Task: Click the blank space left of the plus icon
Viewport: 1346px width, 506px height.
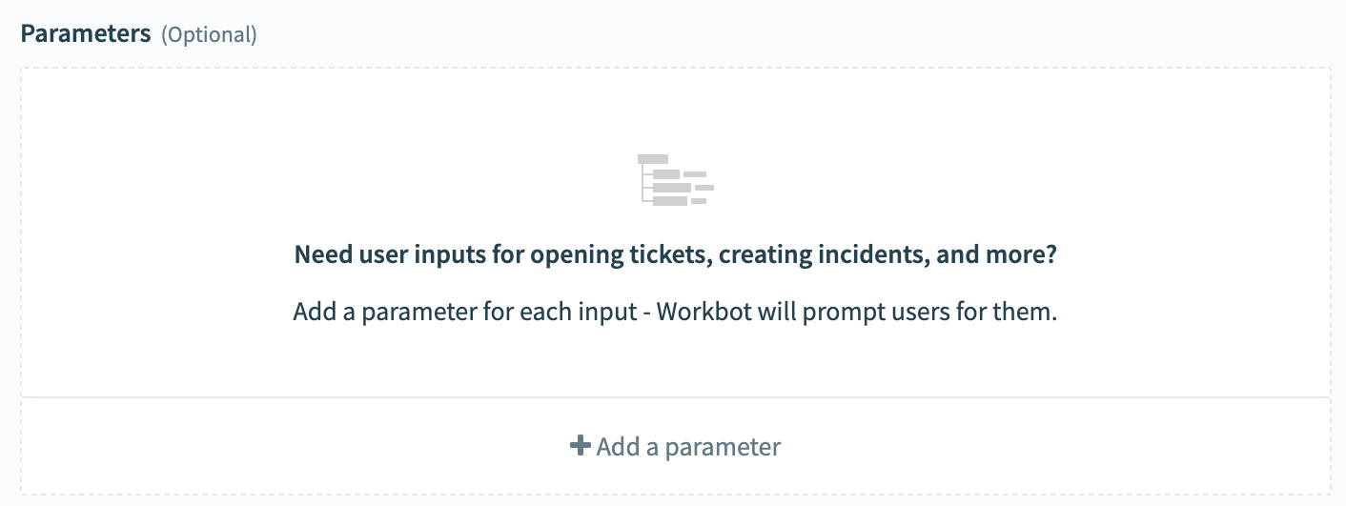Action: coord(286,446)
